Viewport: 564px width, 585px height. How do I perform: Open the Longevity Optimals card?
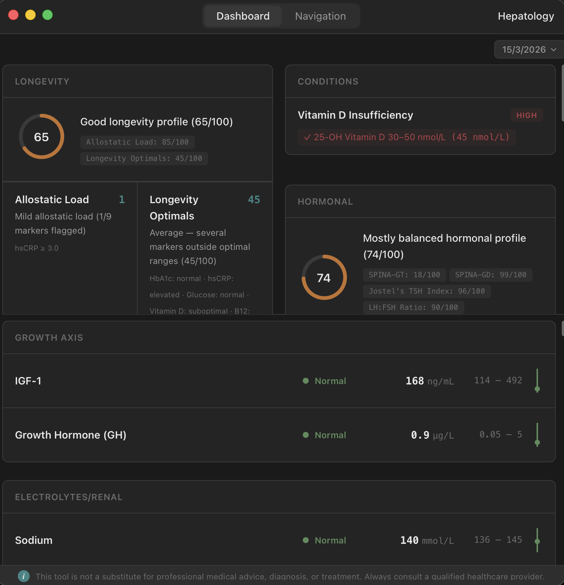pos(205,248)
